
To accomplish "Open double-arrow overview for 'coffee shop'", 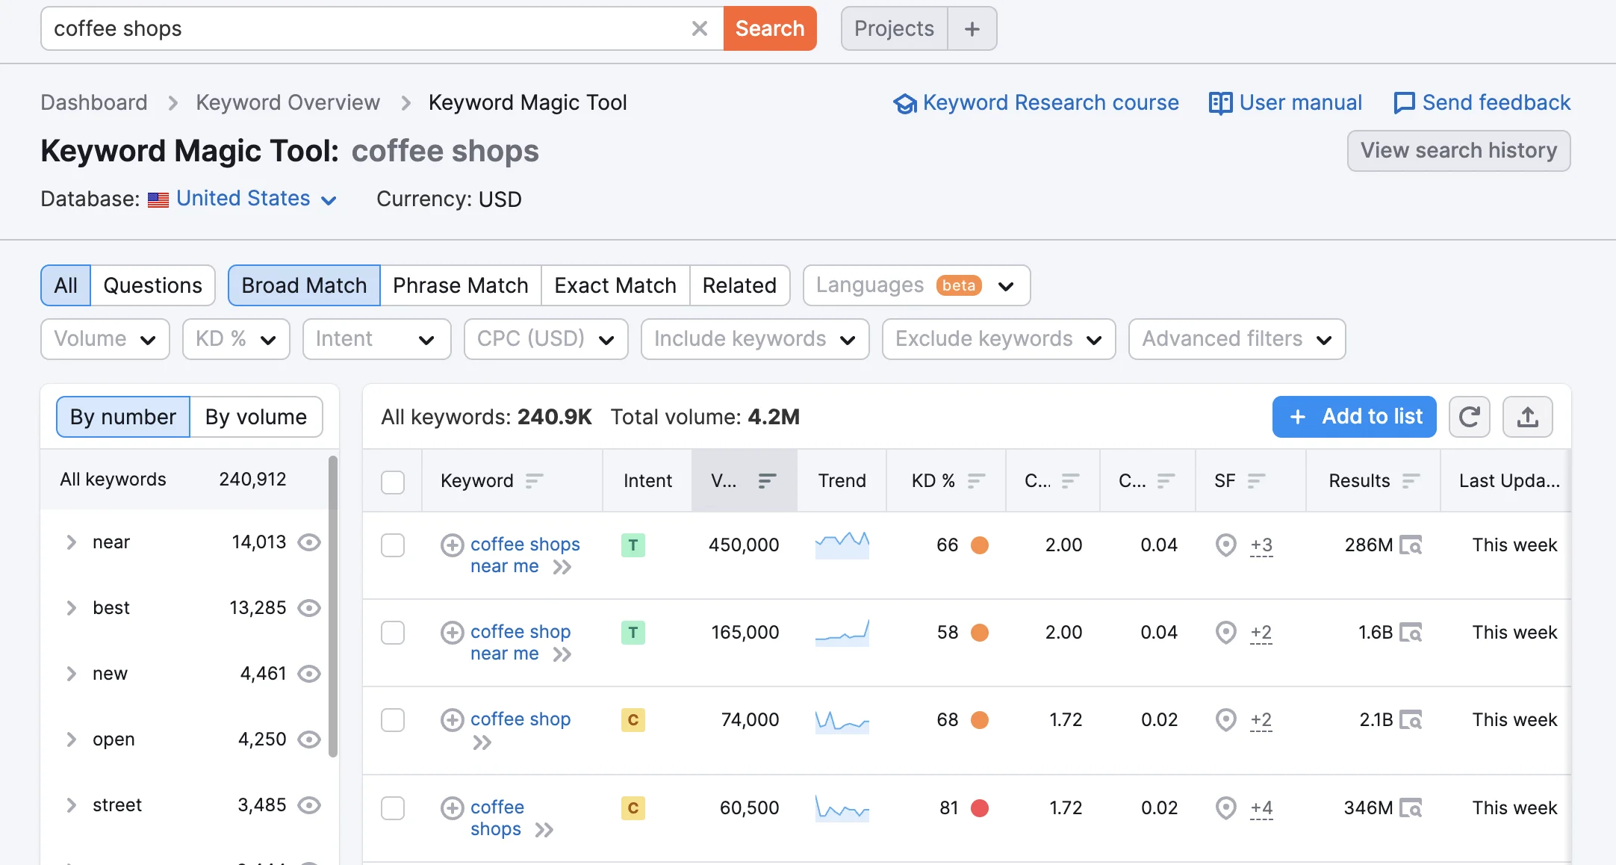I will (482, 742).
